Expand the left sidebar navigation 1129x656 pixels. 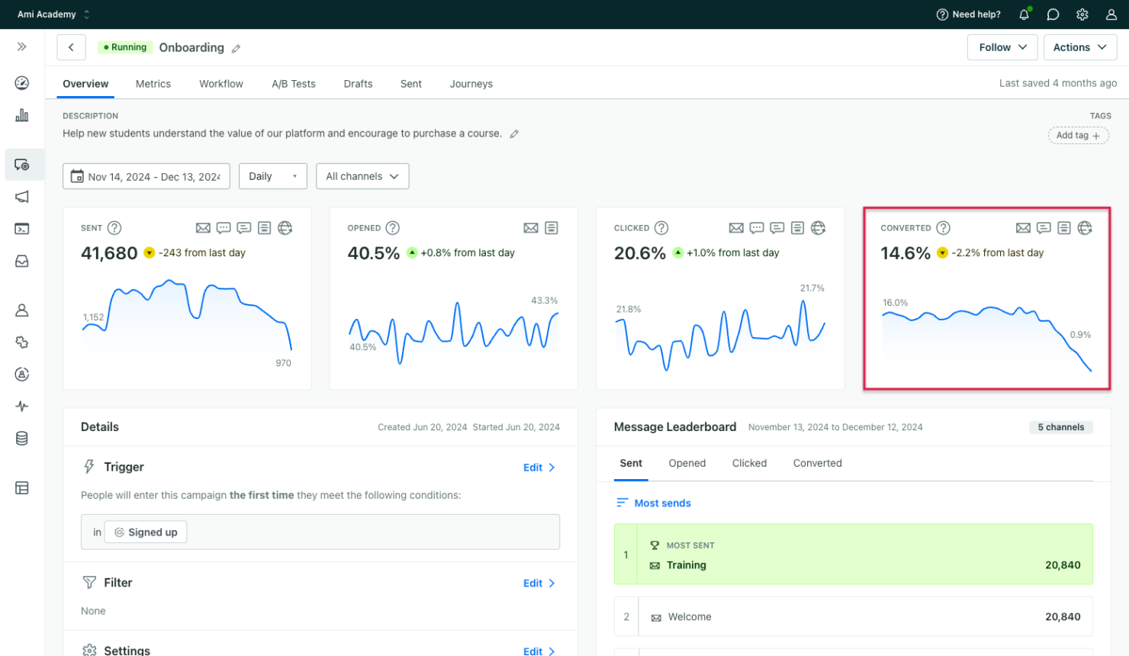click(x=22, y=47)
